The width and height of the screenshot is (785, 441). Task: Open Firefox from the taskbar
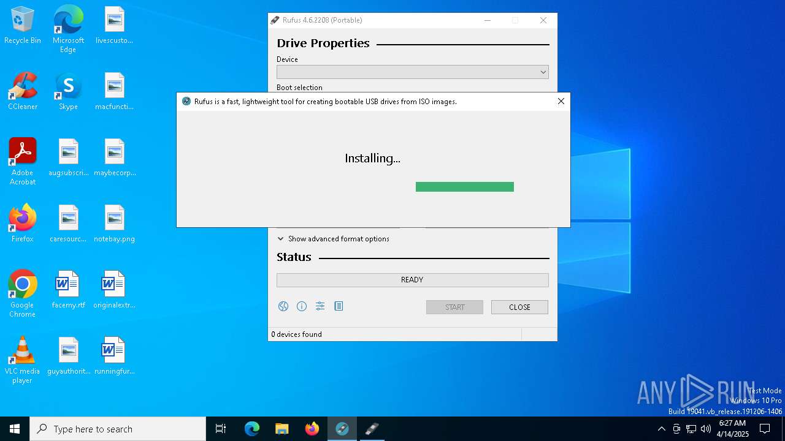[x=312, y=429]
